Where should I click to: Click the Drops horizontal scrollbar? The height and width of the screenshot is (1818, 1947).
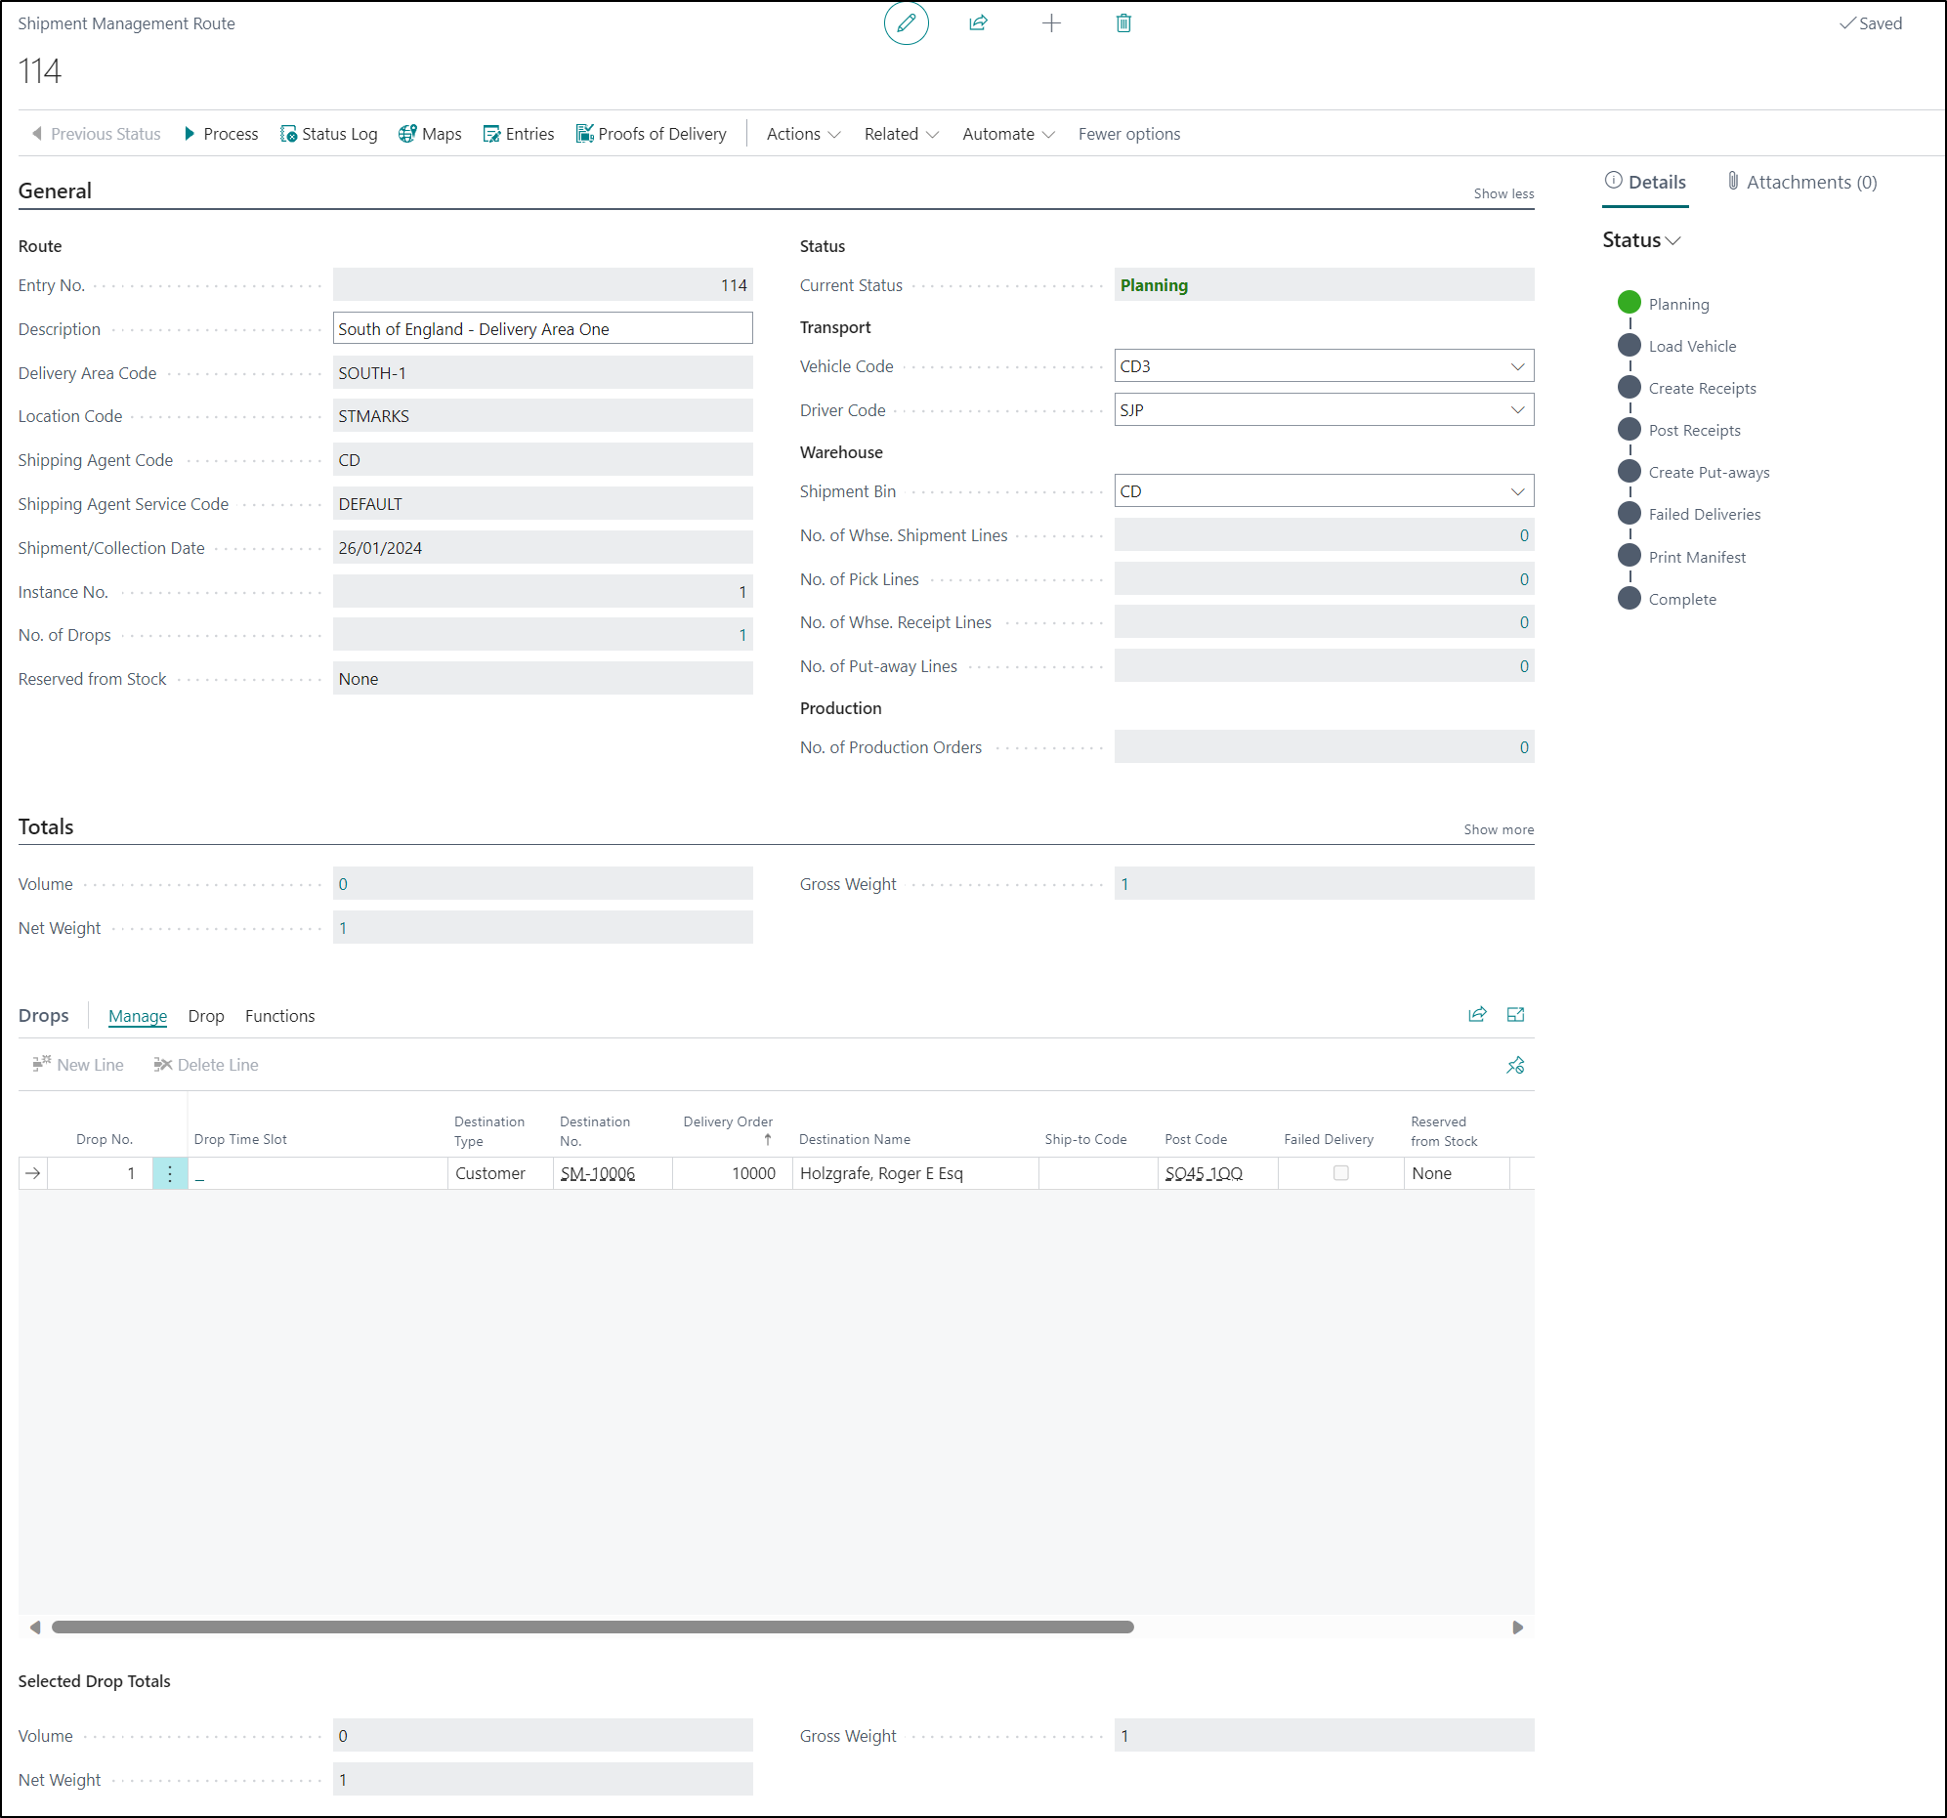click(593, 1627)
